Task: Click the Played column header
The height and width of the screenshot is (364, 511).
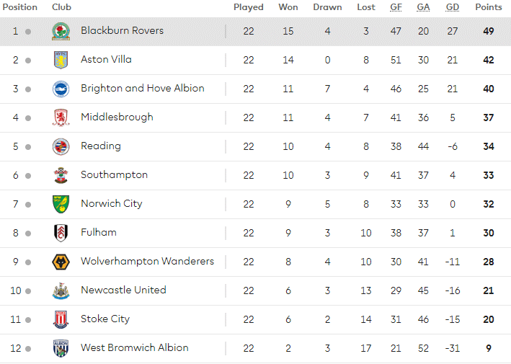Action: pyautogui.click(x=249, y=7)
